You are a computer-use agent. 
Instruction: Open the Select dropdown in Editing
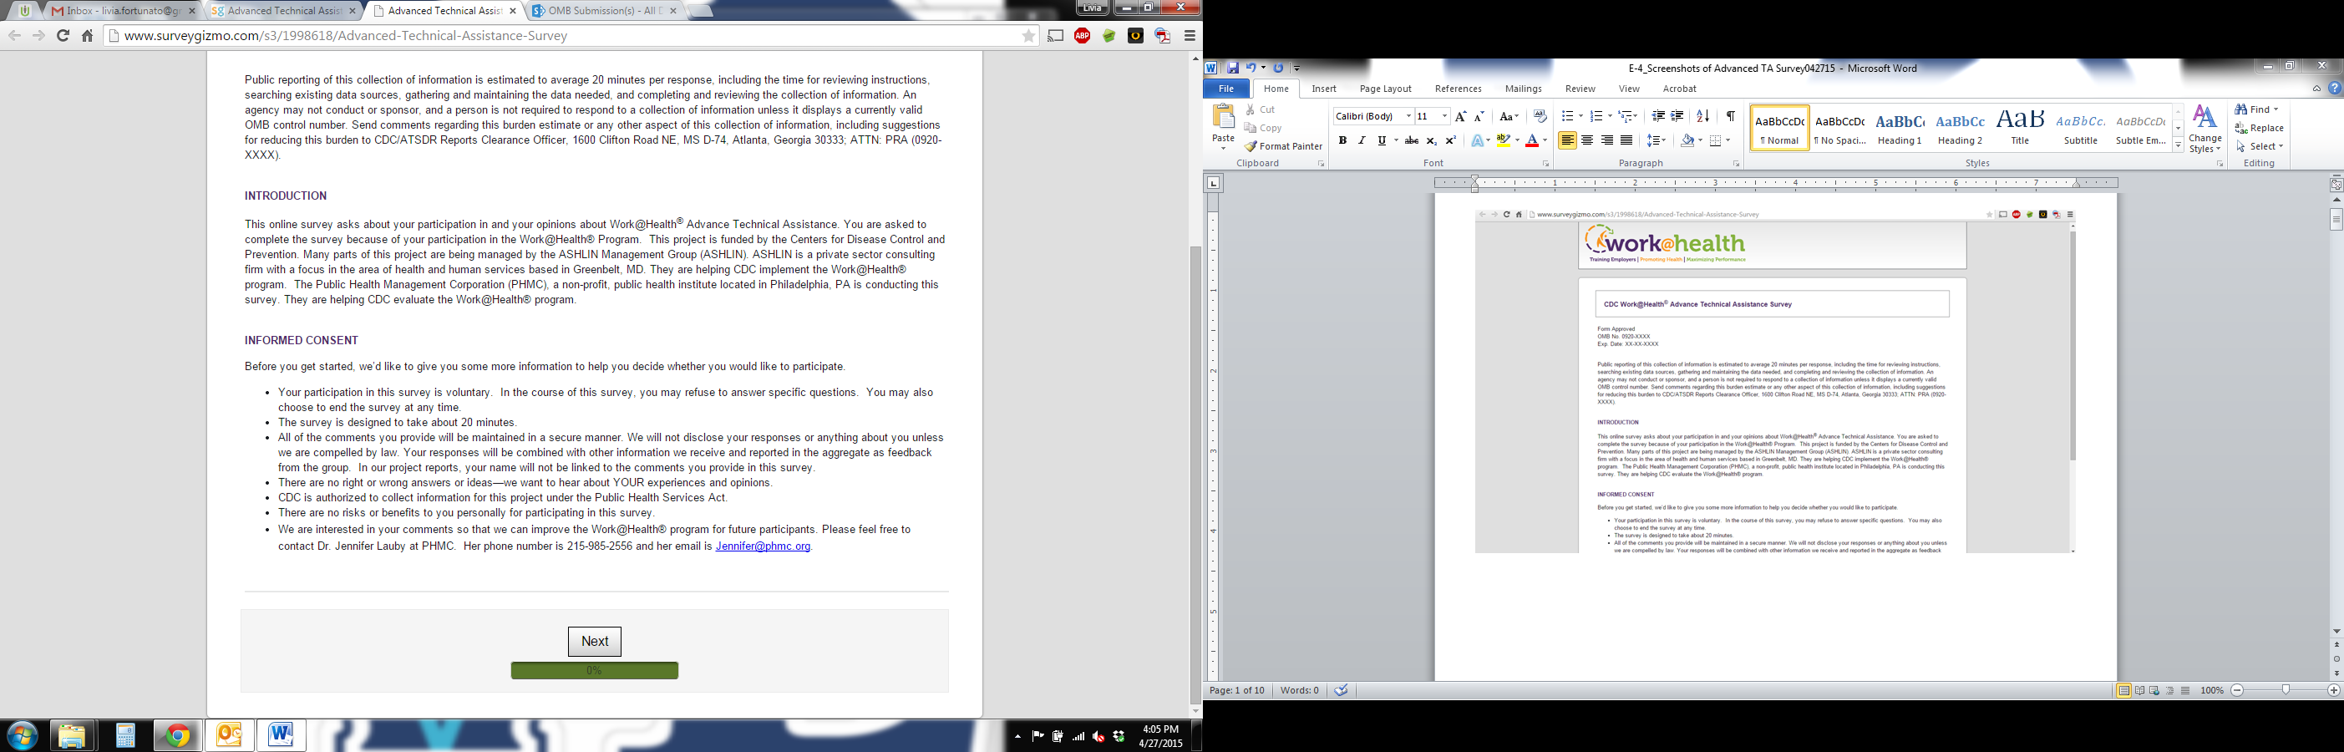tap(2260, 146)
